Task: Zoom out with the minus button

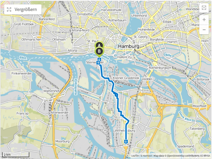Action: coord(204,30)
